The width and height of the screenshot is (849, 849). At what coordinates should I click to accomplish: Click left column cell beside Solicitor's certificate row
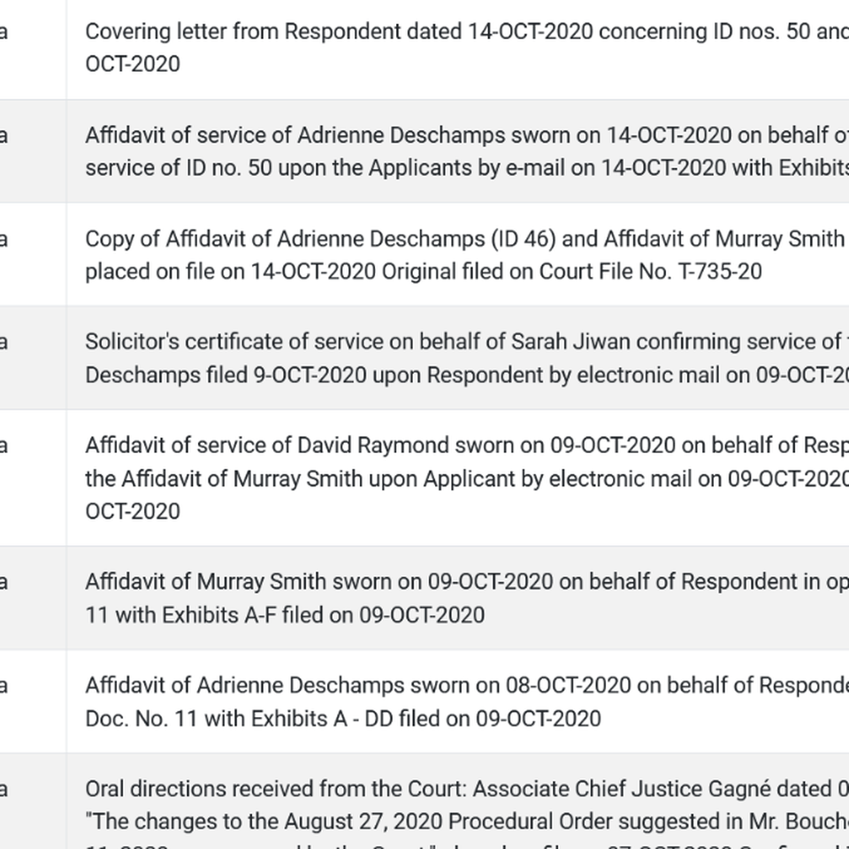click(33, 358)
